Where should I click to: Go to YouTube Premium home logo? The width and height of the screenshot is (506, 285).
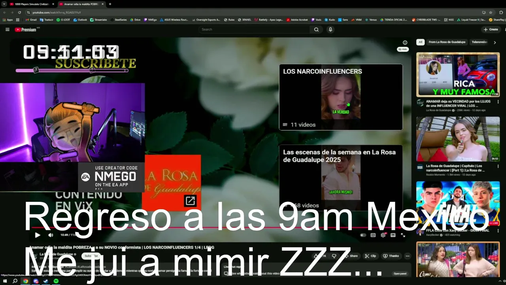pos(26,30)
